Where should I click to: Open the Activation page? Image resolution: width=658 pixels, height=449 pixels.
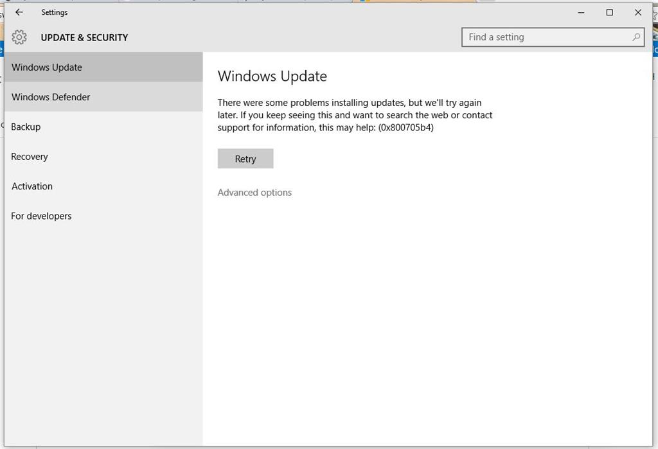pos(103,186)
